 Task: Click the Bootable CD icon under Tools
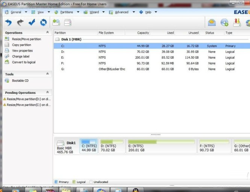pos(8,81)
